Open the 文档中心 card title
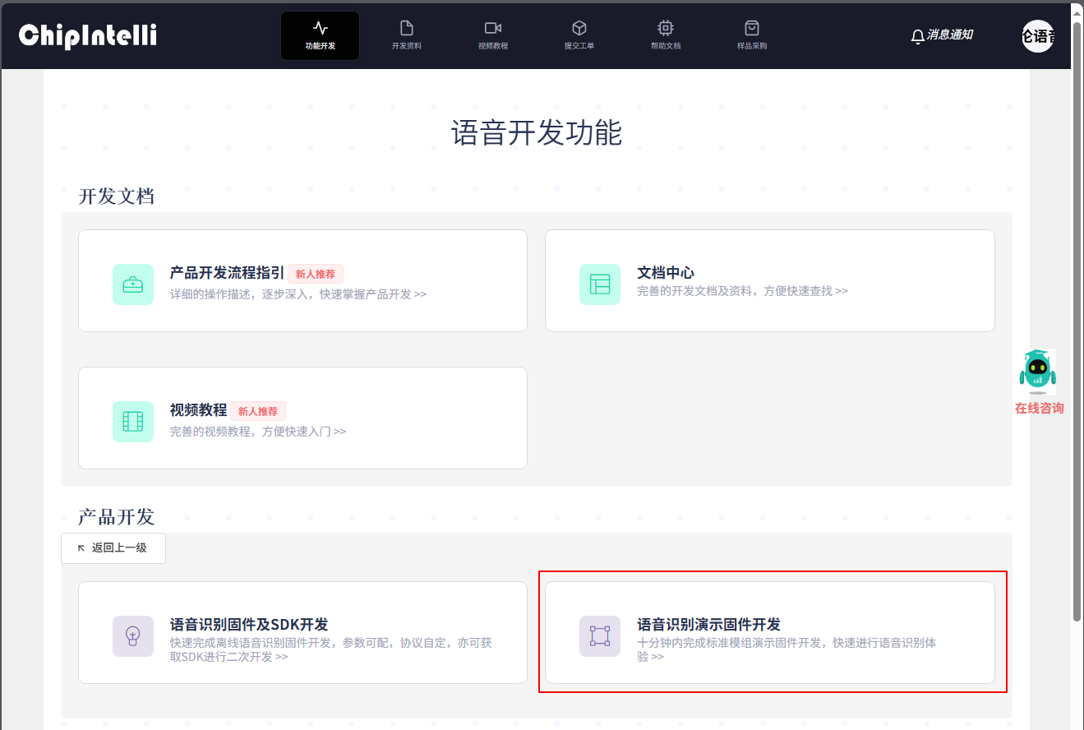 666,273
